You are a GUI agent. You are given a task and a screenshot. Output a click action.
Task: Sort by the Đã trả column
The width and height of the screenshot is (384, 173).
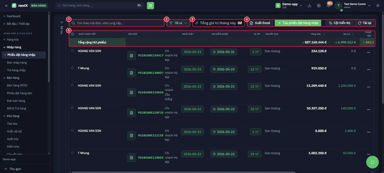[x=349, y=34]
